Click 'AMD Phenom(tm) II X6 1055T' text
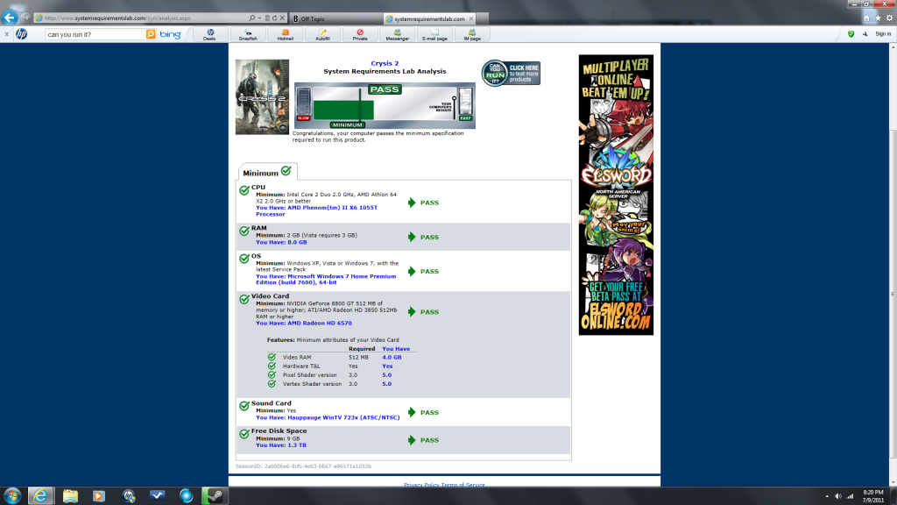This screenshot has height=505, width=897. point(332,208)
